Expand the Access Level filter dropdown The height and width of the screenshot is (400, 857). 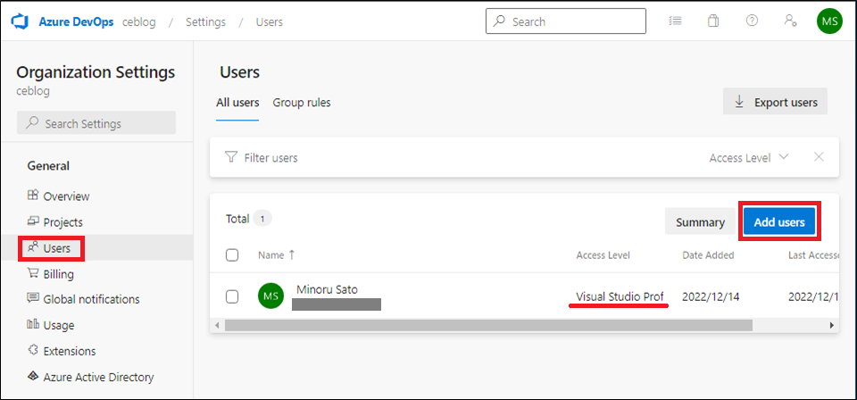click(x=749, y=158)
